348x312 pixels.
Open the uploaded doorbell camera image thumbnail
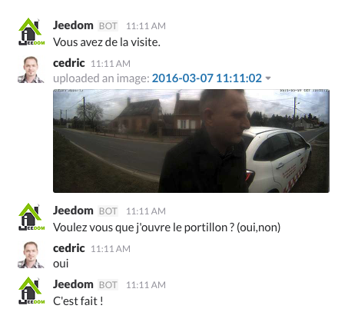click(x=191, y=141)
